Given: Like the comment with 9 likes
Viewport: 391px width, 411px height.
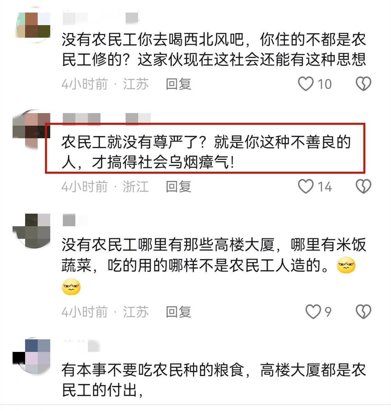Looking at the screenshot, I should [x=313, y=312].
